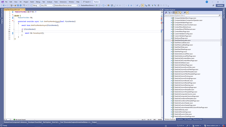Image resolution: width=226 pixels, height=127 pixels.
Task: Open the Build menu
Action: (32, 2)
